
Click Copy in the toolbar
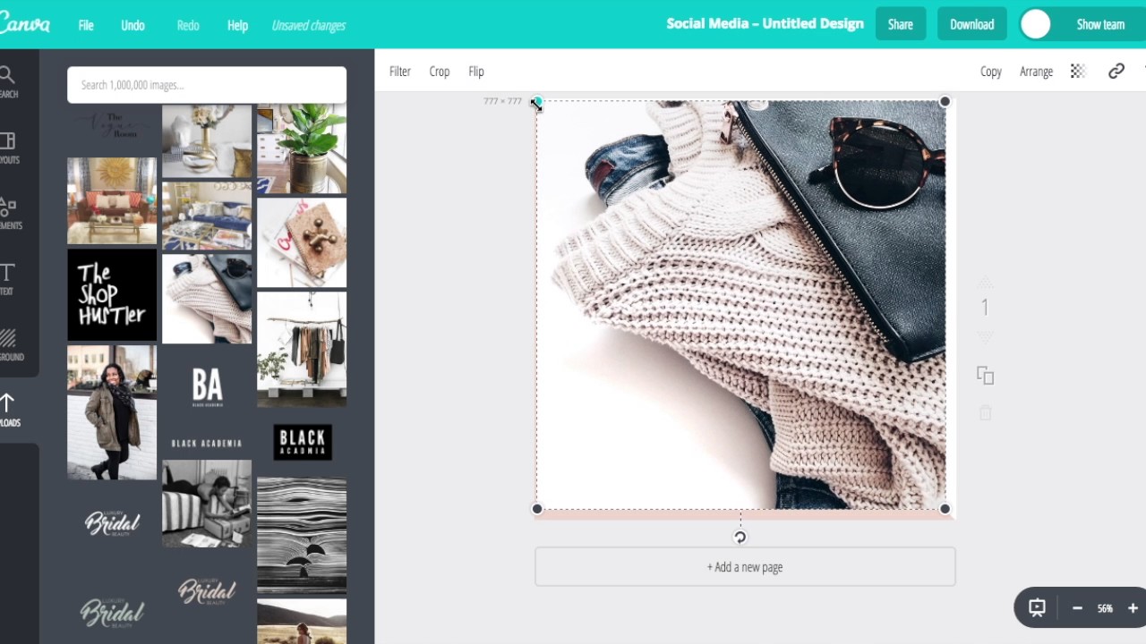pyautogui.click(x=990, y=72)
